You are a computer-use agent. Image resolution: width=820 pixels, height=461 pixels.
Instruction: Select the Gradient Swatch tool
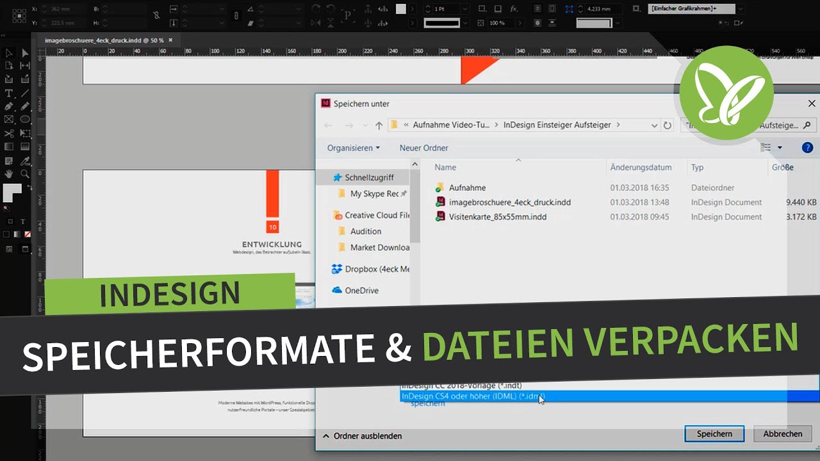pos(9,147)
